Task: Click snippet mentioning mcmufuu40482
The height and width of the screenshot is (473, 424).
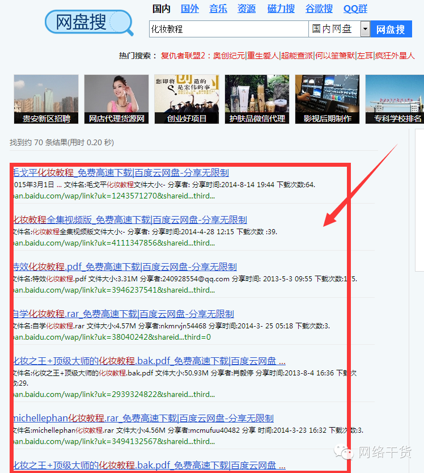Action: 189,430
